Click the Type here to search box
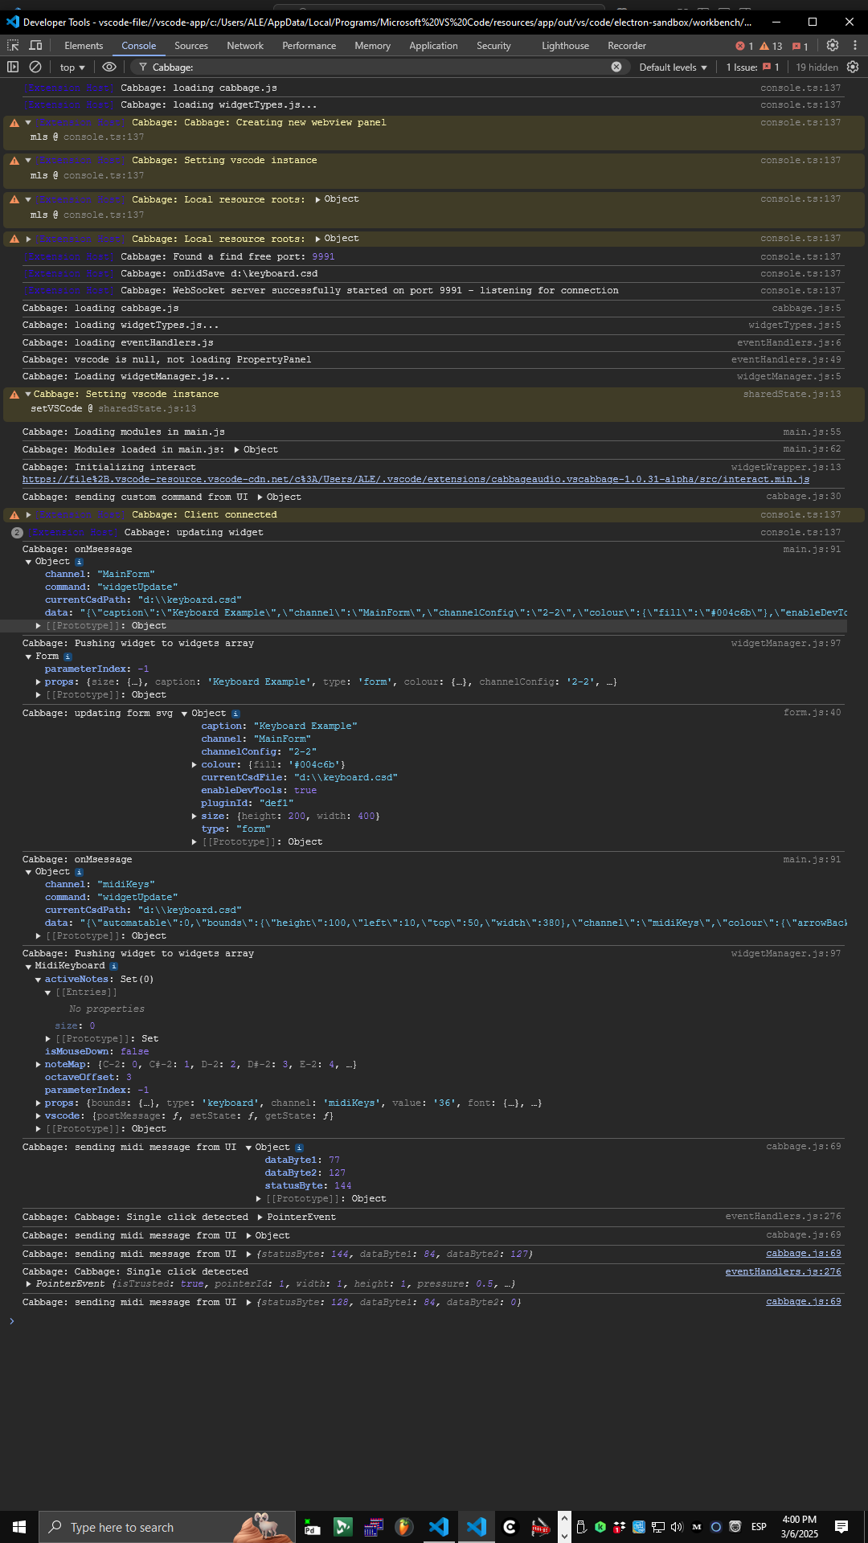868x1543 pixels. pyautogui.click(x=167, y=1527)
